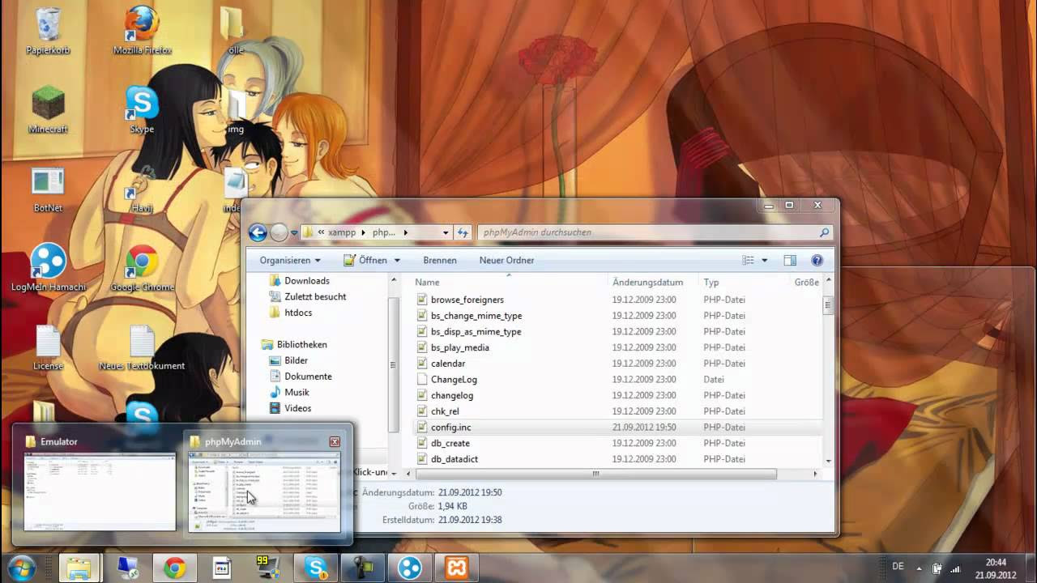Select Musik library in navigation pane
Image resolution: width=1037 pixels, height=583 pixels.
click(x=297, y=392)
